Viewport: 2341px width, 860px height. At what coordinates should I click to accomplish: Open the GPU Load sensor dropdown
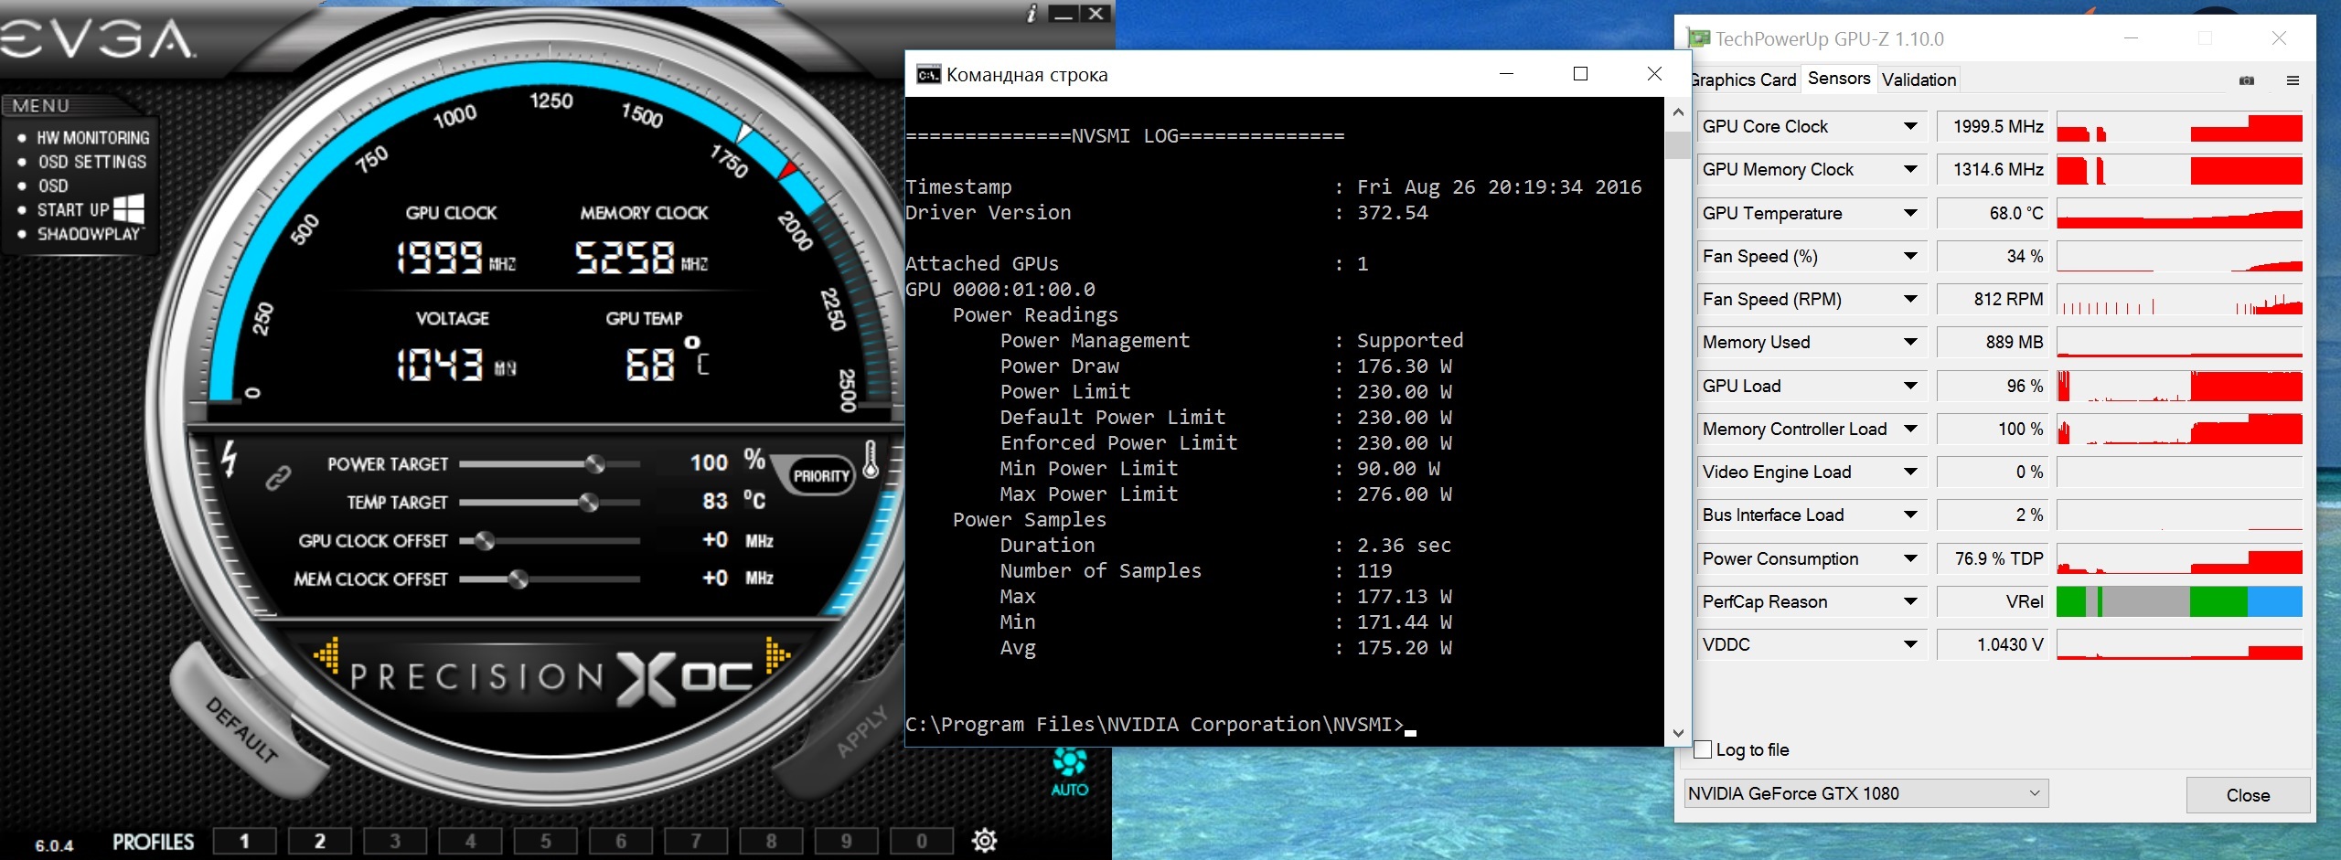pos(1910,386)
